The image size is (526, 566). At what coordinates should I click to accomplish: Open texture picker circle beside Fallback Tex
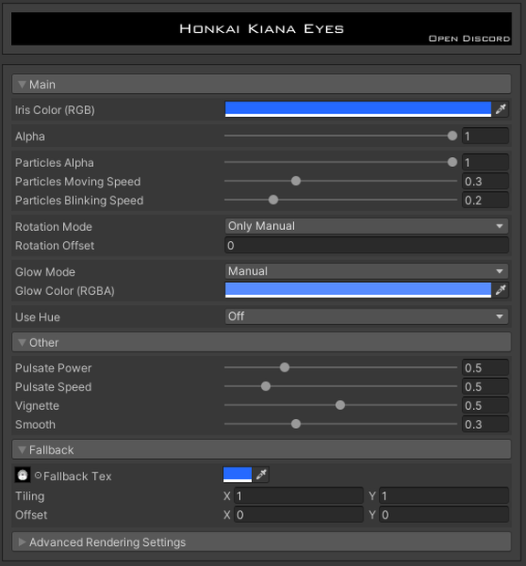coord(38,476)
